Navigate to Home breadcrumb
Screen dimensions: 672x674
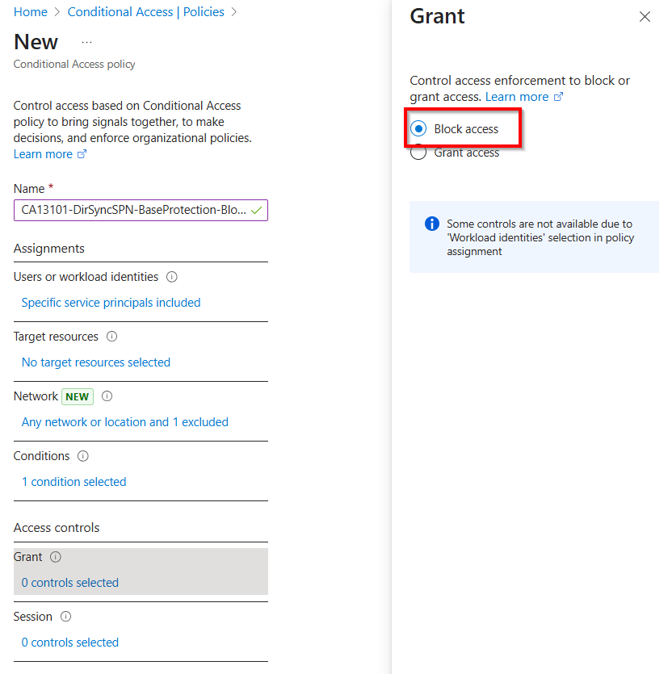(30, 12)
